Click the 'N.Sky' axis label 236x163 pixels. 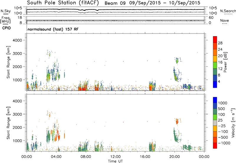[x=6, y=11]
